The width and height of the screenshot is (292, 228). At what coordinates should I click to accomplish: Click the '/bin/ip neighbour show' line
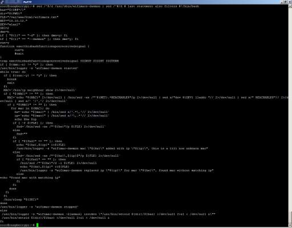pos(40,90)
